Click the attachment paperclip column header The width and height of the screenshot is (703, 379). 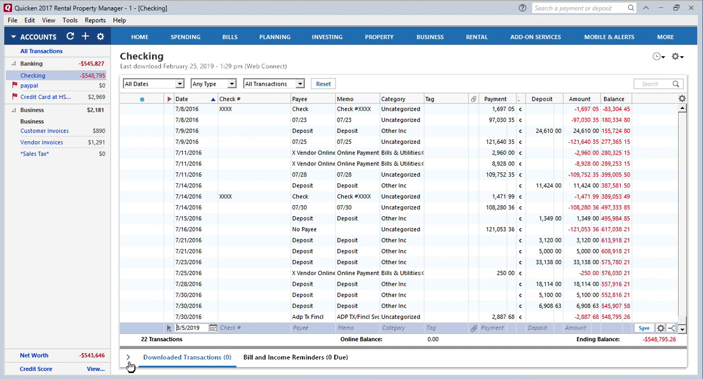[474, 99]
